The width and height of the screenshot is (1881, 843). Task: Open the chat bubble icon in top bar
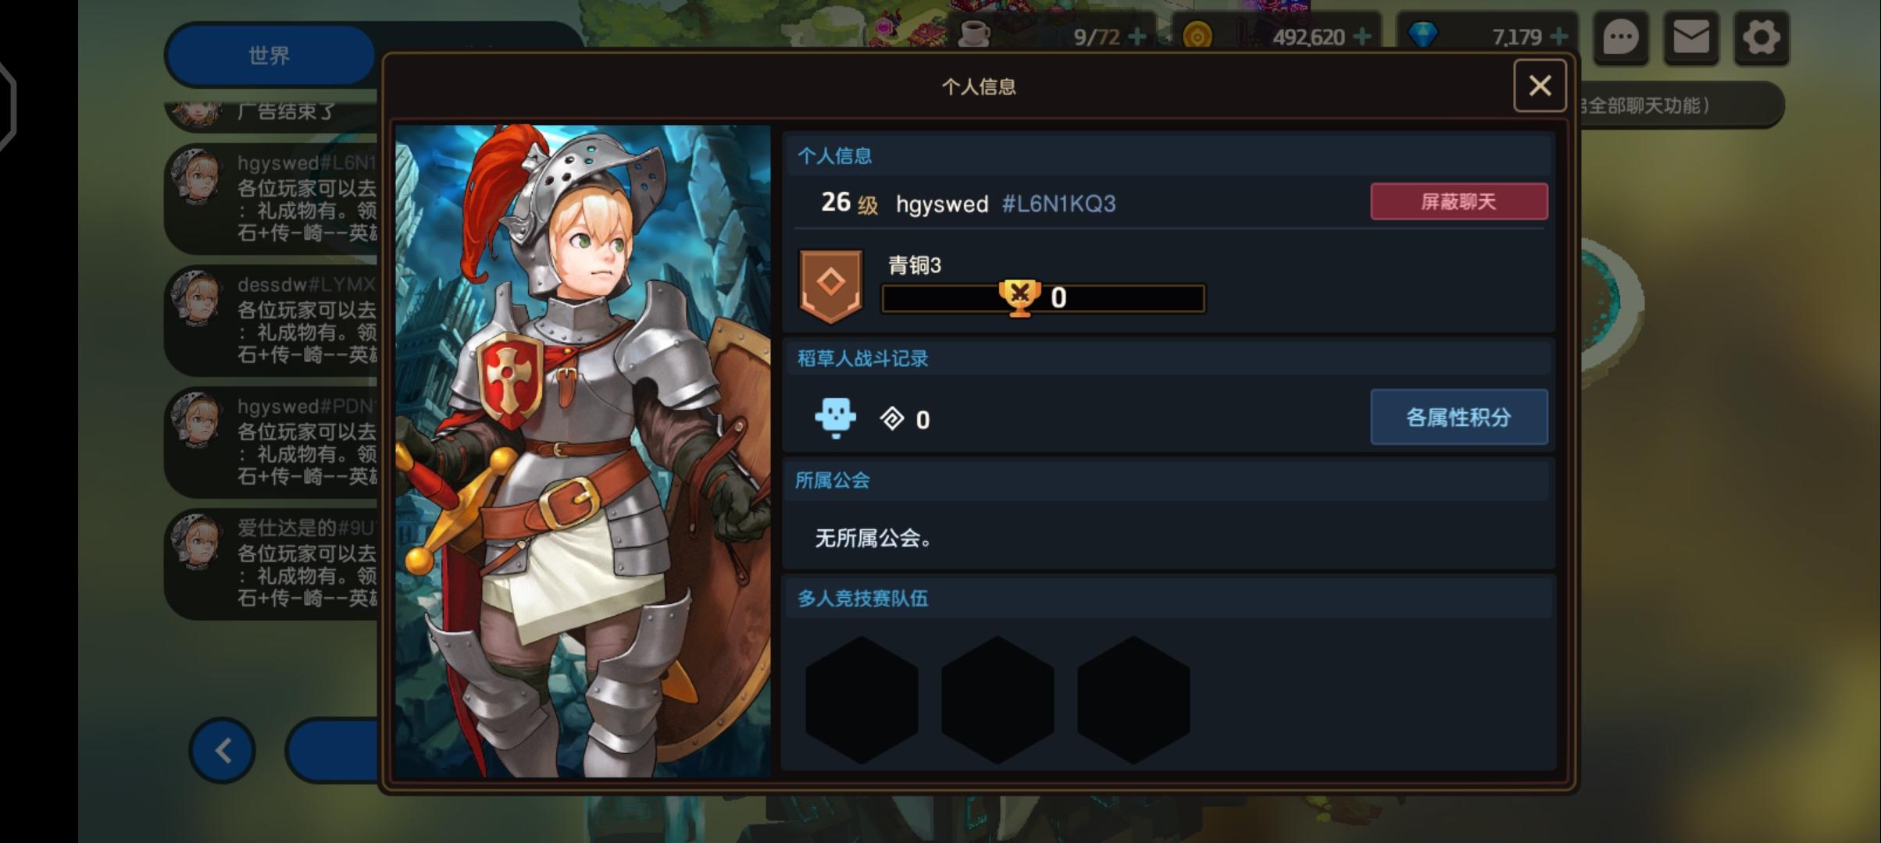coord(1622,37)
